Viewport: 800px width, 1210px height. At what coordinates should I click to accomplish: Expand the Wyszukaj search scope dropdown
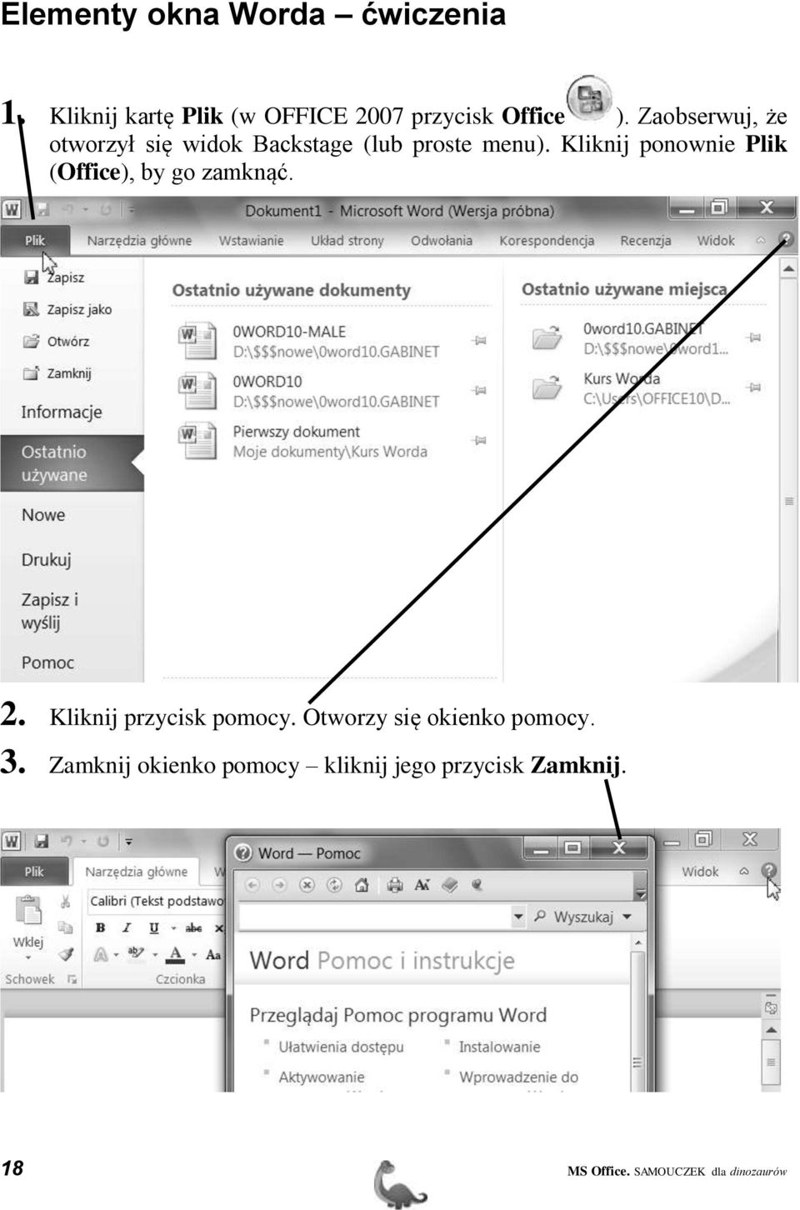(x=627, y=917)
